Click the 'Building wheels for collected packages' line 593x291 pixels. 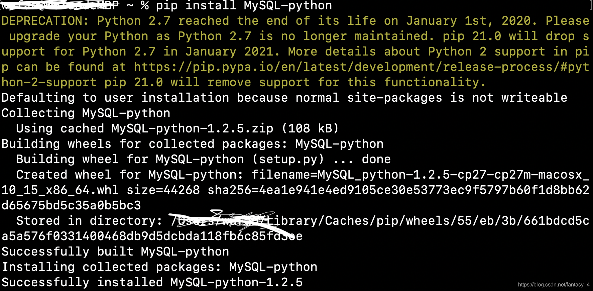pos(193,144)
